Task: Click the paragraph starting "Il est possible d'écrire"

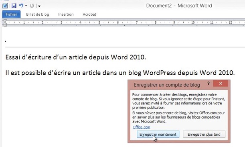Action: (x=120, y=73)
